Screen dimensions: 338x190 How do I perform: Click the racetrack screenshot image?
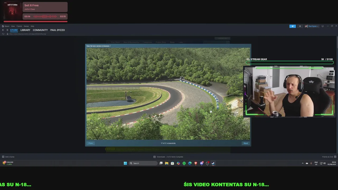click(168, 94)
